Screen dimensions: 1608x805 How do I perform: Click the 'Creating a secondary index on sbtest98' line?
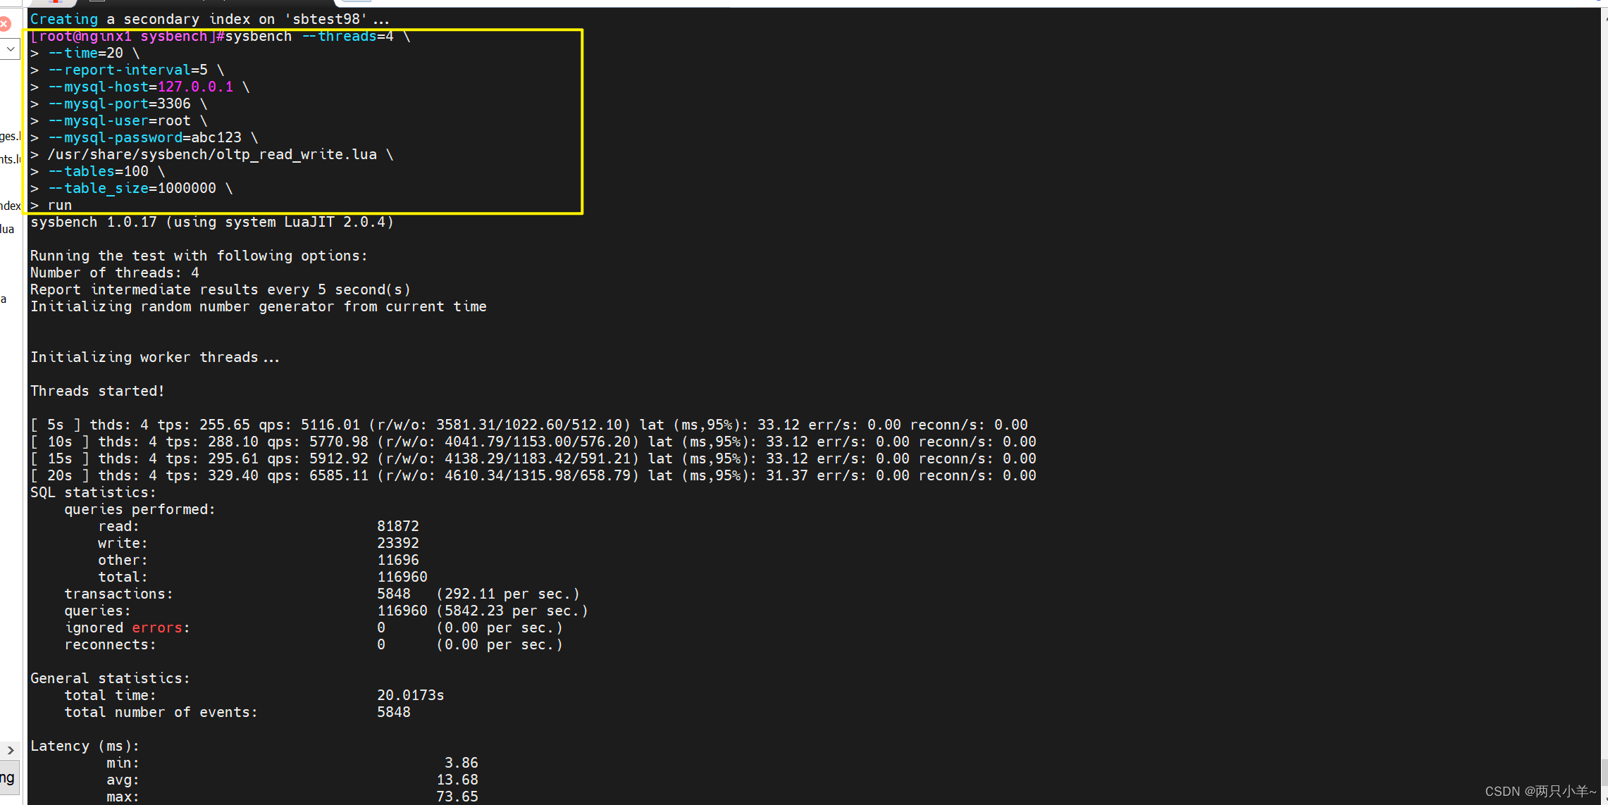tap(209, 19)
